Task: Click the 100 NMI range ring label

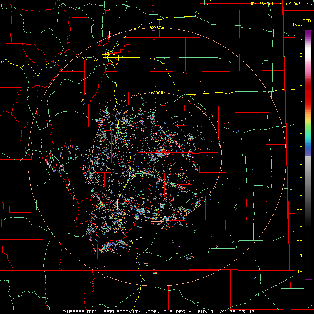Action: click(x=157, y=28)
